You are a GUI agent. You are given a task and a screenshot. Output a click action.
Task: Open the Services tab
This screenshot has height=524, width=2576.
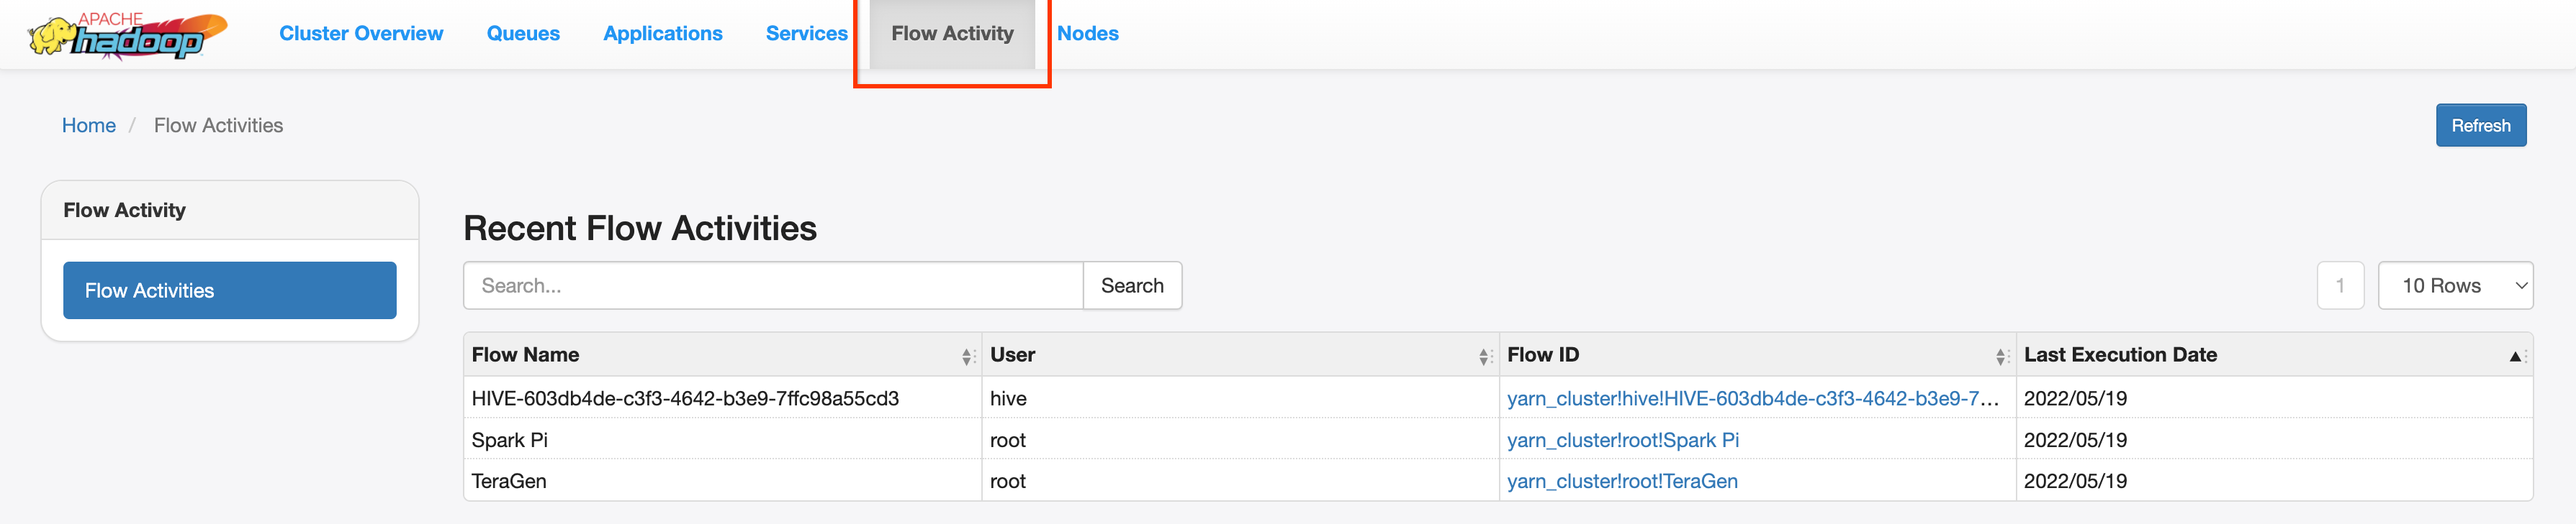tap(806, 34)
